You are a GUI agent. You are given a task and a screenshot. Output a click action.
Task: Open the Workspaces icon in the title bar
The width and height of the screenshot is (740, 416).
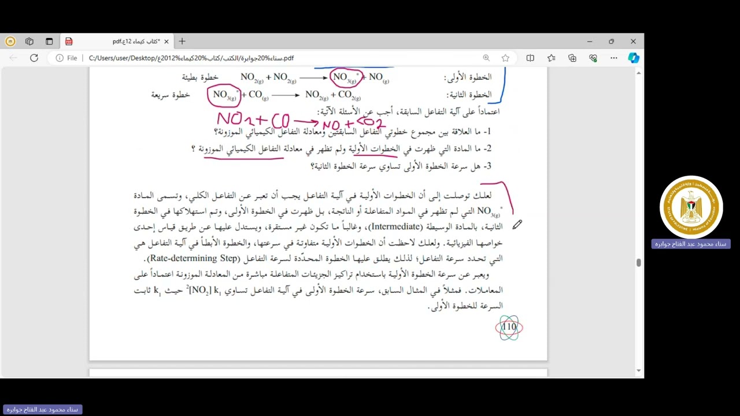(29, 41)
